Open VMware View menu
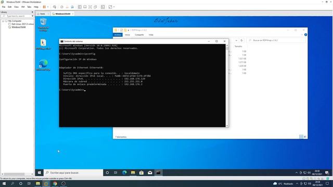 click(x=16, y=7)
